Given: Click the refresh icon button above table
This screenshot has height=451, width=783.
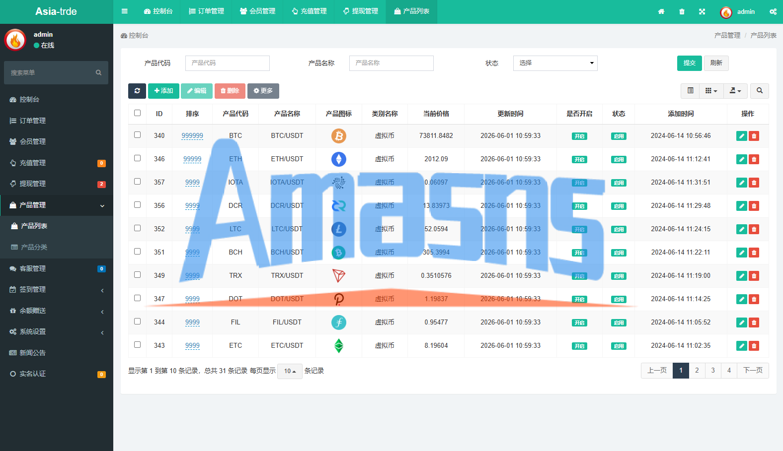Looking at the screenshot, I should click(137, 91).
